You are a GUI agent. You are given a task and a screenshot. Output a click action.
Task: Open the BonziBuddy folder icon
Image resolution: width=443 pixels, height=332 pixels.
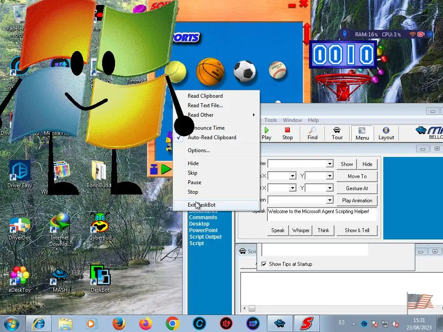pyautogui.click(x=99, y=174)
